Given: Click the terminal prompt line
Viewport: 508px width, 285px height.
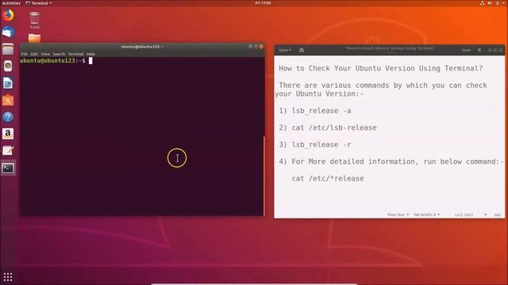Looking at the screenshot, I should pyautogui.click(x=56, y=61).
